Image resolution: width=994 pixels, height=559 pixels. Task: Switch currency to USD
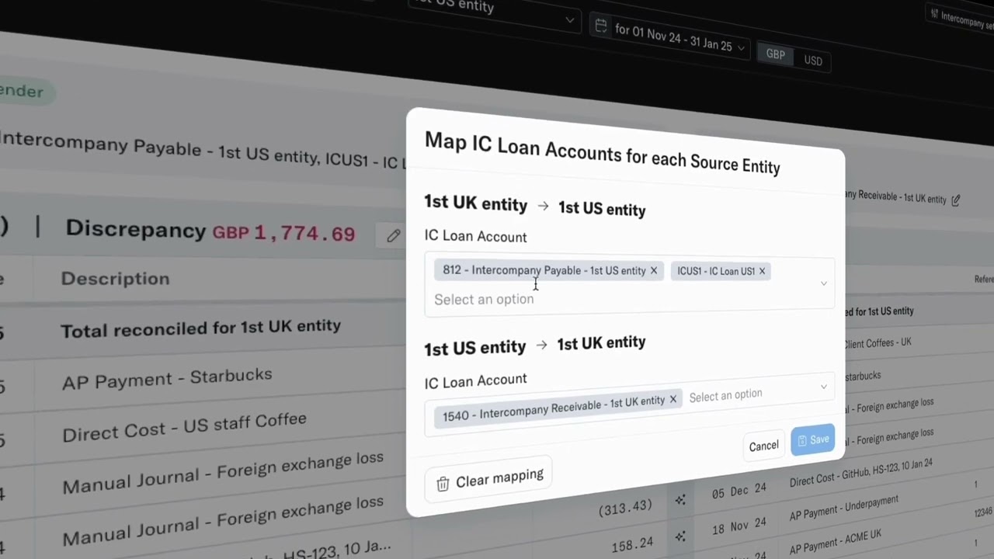[x=813, y=61]
